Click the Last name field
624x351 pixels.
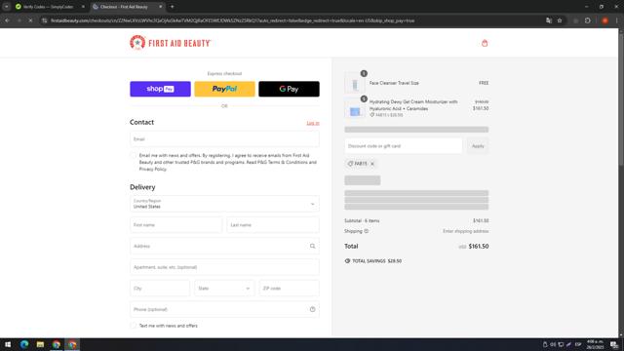273,225
